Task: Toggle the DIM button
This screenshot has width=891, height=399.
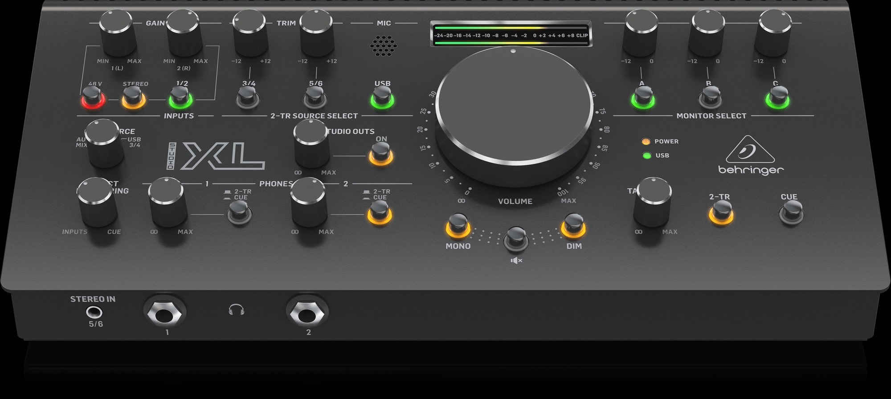Action: coord(573,226)
